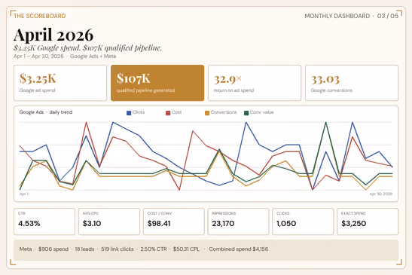Click the 'MONTHLY DASHBOARD · 03 / 05' label

351,16
